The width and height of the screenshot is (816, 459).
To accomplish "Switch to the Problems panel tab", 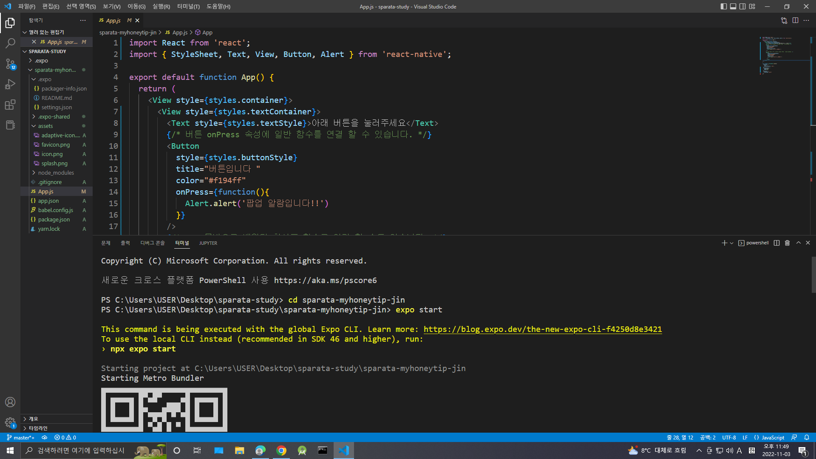I will [x=106, y=243].
